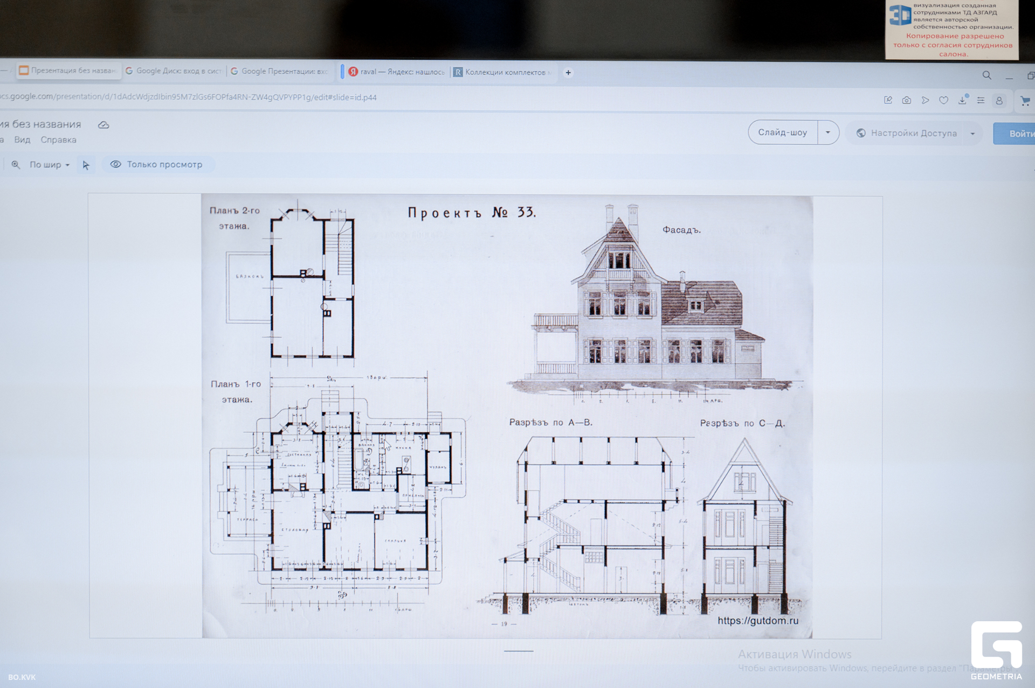This screenshot has height=688, width=1035.
Task: Open the browser search magnifier icon
Action: [986, 75]
